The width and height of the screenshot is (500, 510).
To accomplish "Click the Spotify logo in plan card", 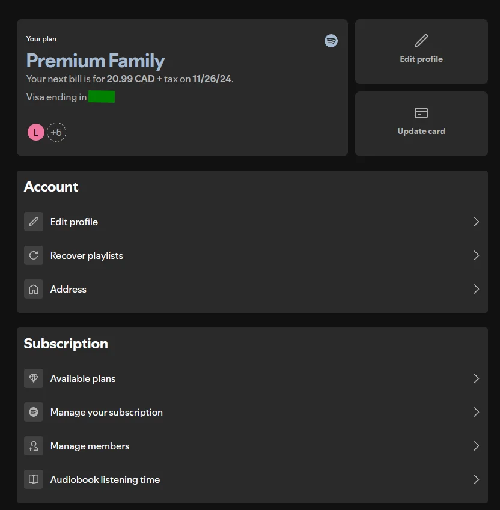I will (x=331, y=41).
